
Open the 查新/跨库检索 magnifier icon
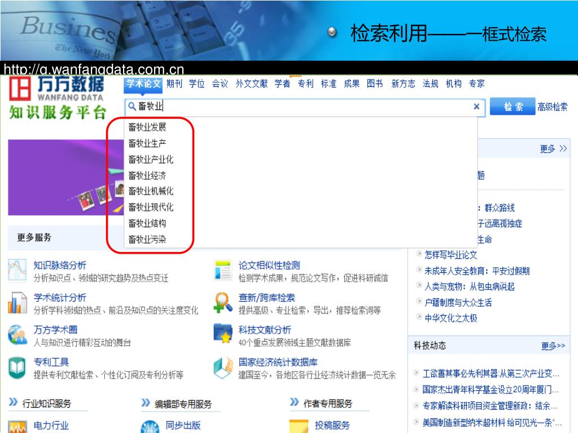pyautogui.click(x=223, y=303)
